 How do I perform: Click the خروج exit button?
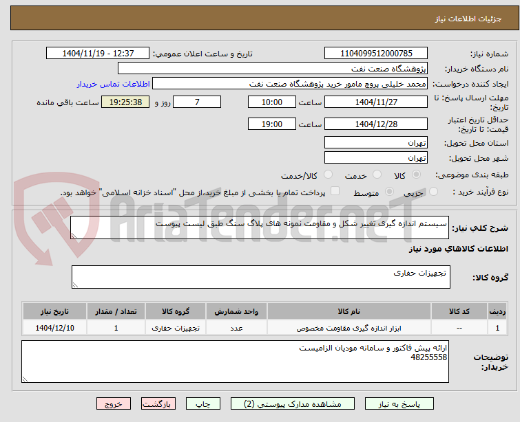coord(114,404)
